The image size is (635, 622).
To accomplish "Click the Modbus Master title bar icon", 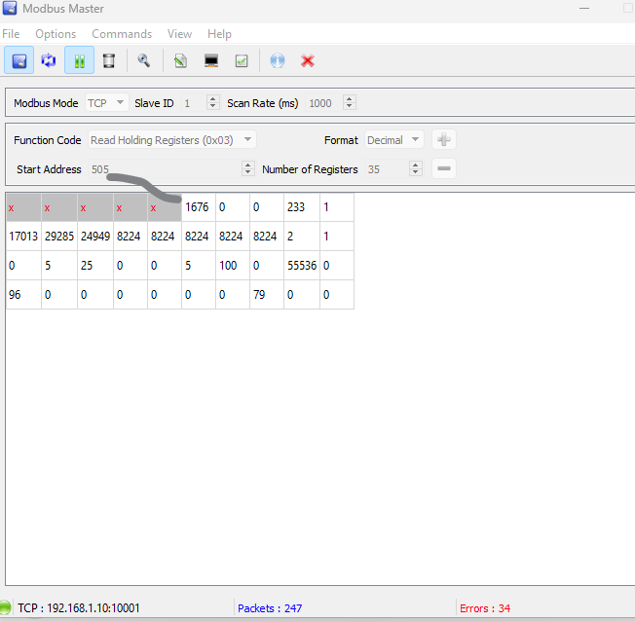I will click(10, 8).
